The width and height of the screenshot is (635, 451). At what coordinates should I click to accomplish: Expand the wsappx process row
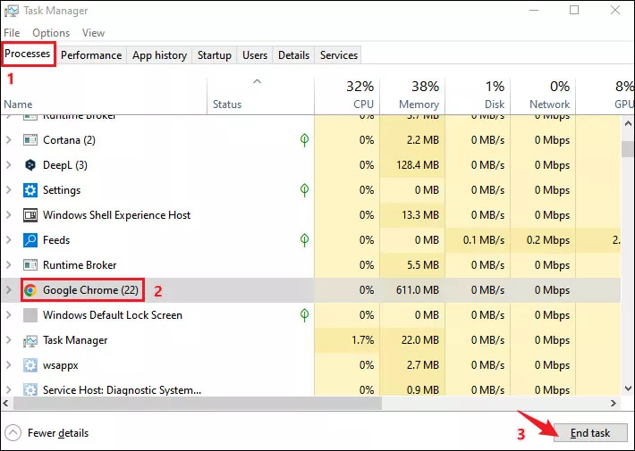9,365
